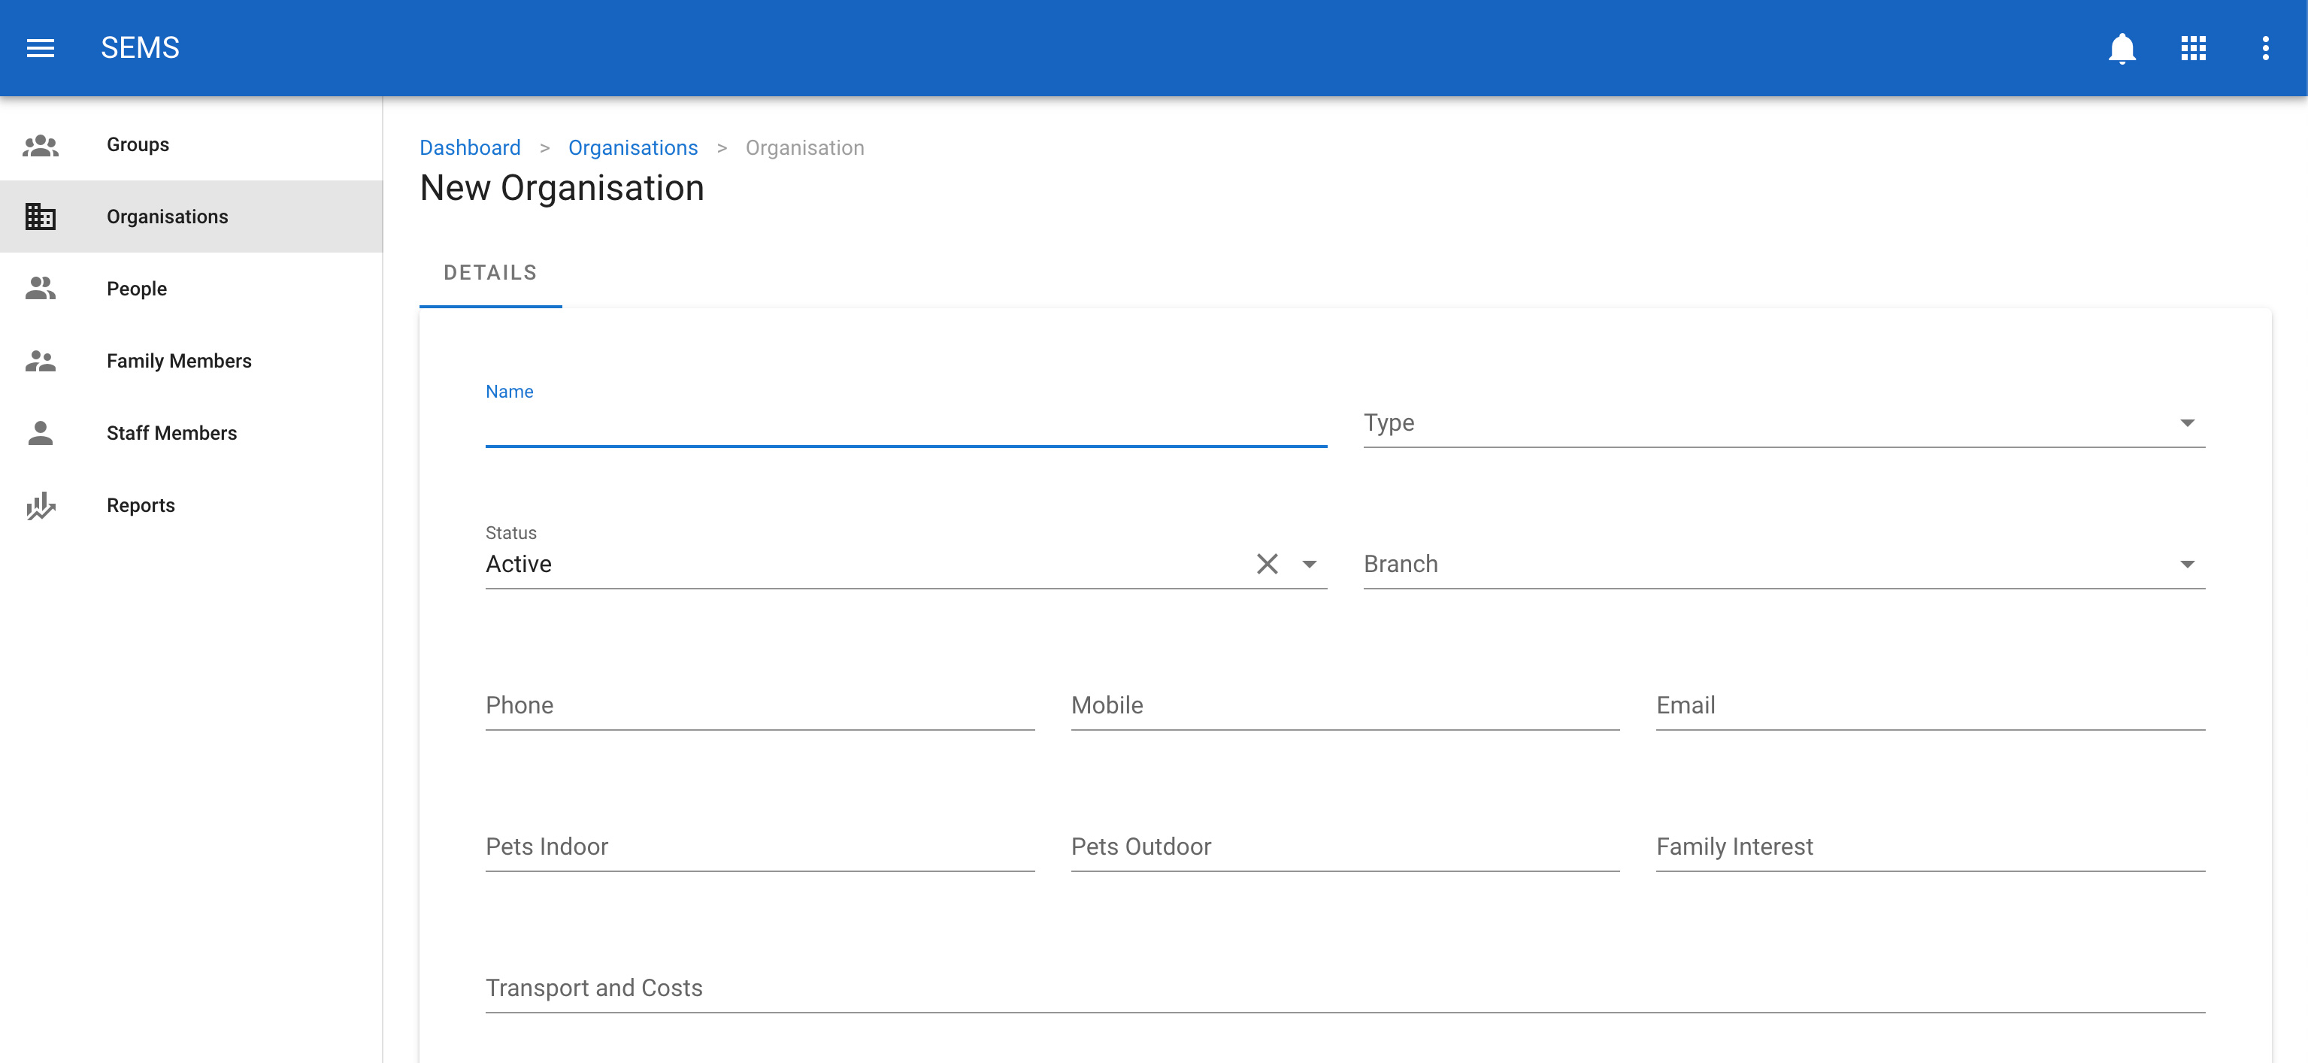Click into the Phone field
Screen dimensions: 2308x1063
coord(759,705)
